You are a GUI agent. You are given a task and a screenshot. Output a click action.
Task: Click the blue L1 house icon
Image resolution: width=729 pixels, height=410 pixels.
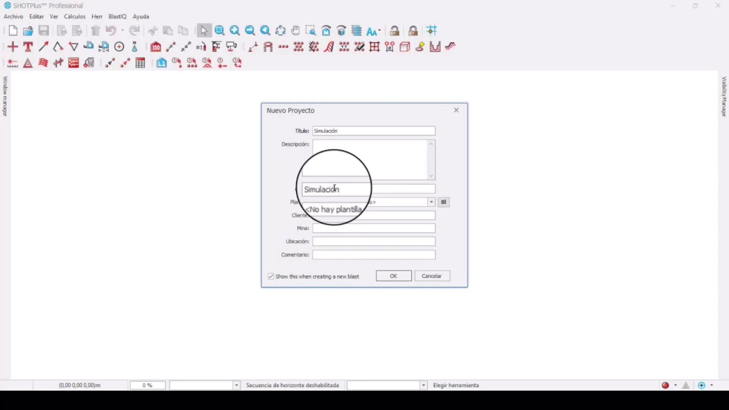pos(162,63)
